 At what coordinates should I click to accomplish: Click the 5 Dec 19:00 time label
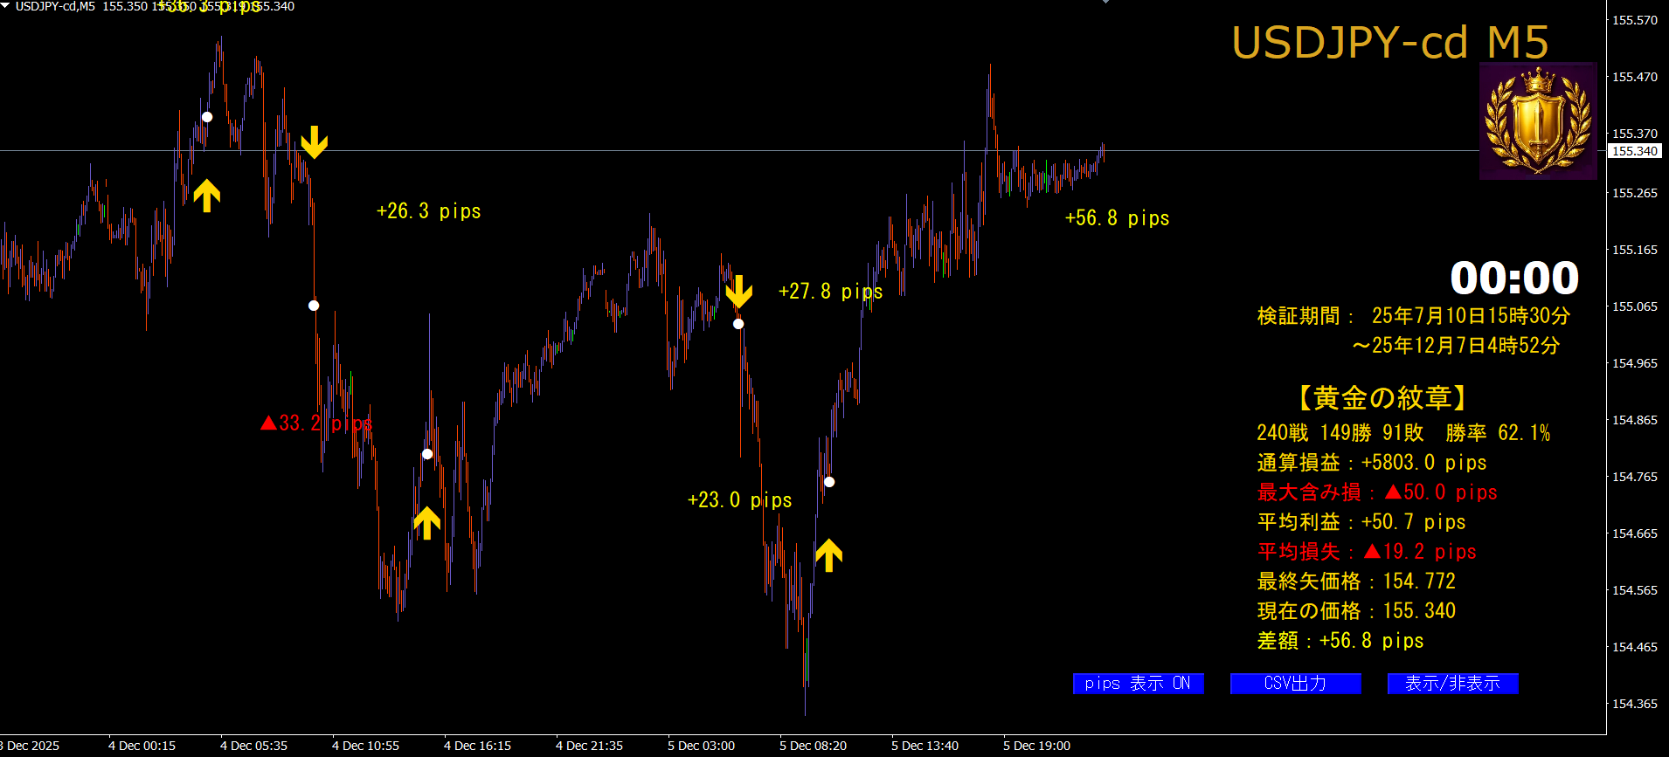[x=1036, y=746]
